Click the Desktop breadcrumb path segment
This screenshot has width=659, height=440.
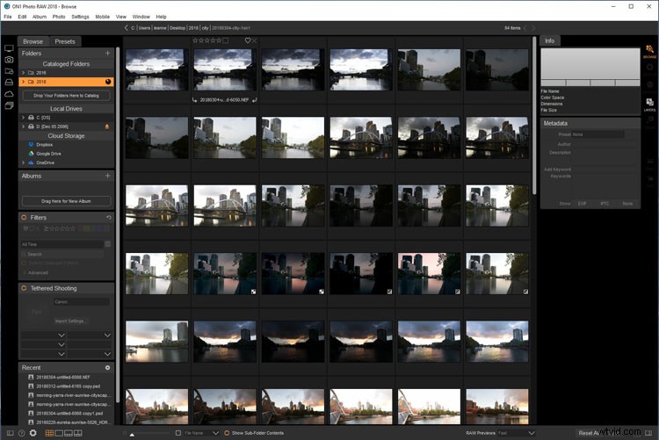177,28
